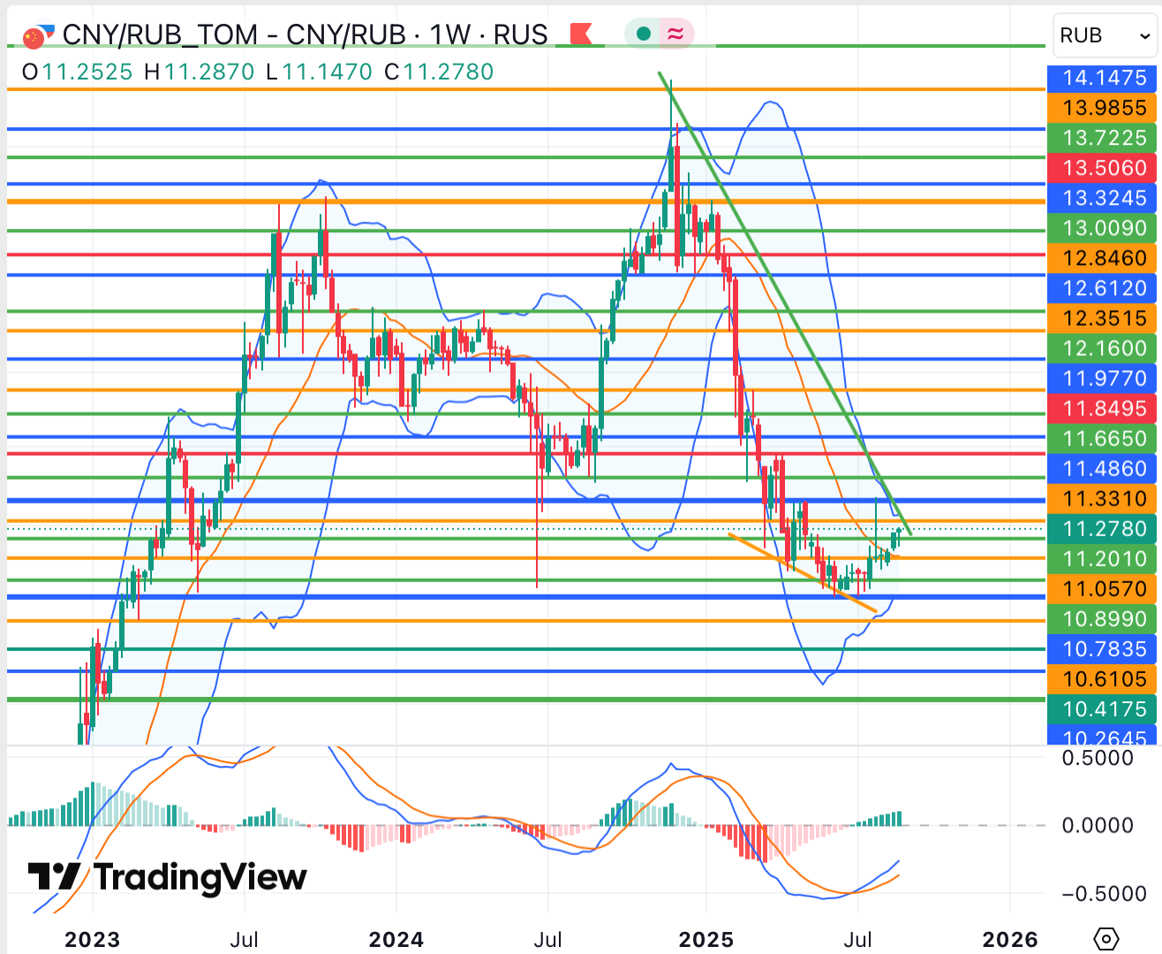Select the red 13.5060 price label
This screenshot has height=954, width=1162.
1103,168
